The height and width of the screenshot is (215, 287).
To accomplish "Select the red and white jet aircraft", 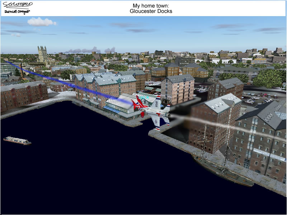I will [154, 110].
